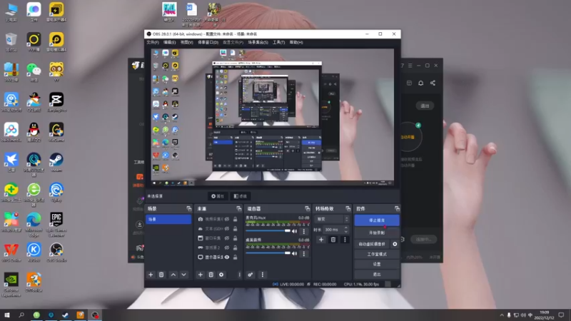Screen dimensions: 571x321
Task: Open the Windows Start menu
Action: [7, 315]
